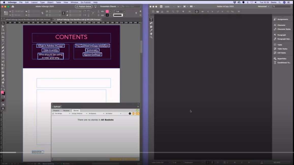Open the File menu
Viewport: 294px width, 165px height.
pyautogui.click(x=21, y=2)
